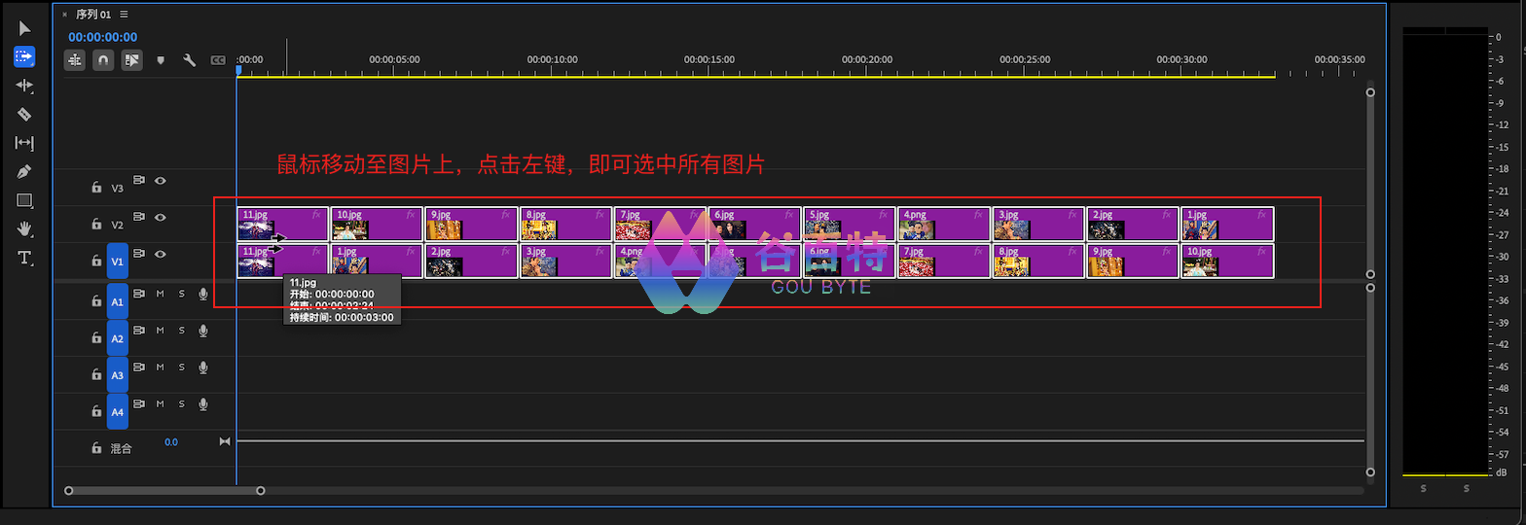Activate the Type tool
Viewport: 1526px width, 525px height.
24,258
